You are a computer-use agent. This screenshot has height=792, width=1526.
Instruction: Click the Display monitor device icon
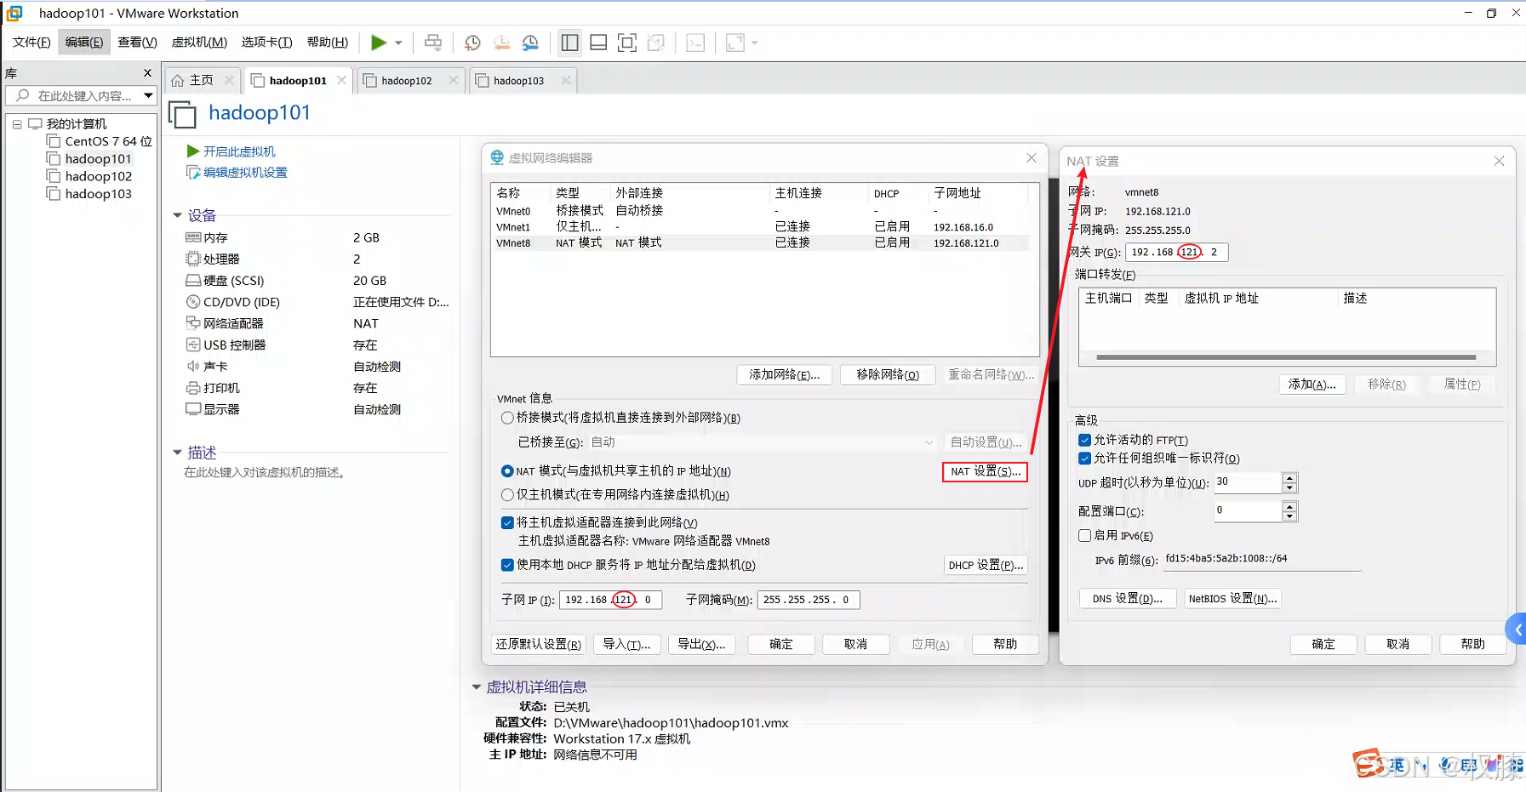click(x=193, y=409)
